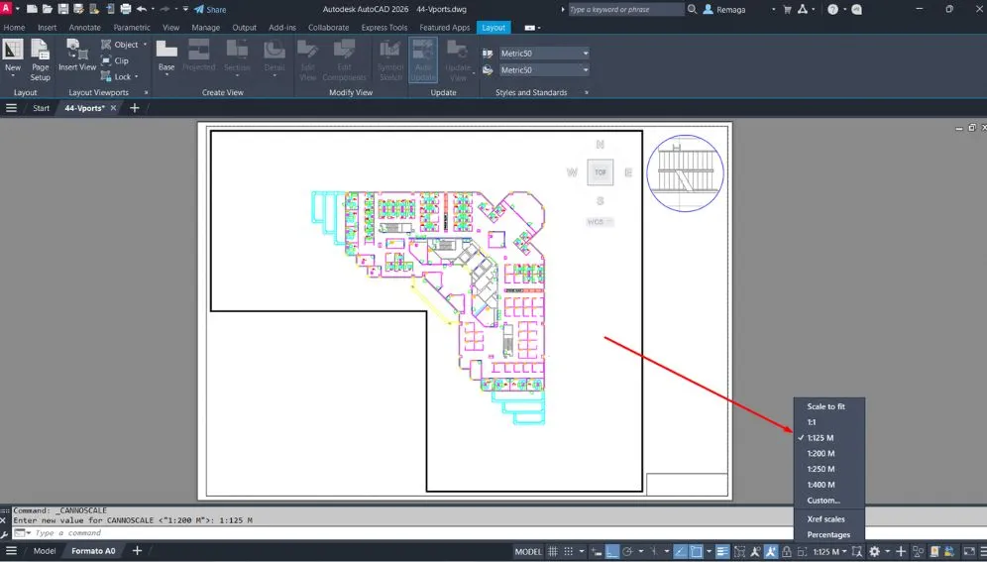Viewport: 987px width, 562px height.
Task: Click the Help question mark icon
Action: click(832, 9)
